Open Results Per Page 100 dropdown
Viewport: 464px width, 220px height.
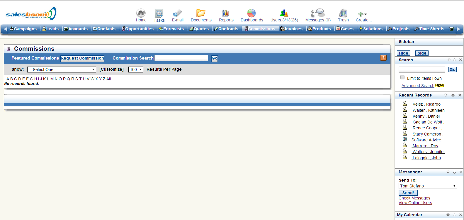click(136, 70)
